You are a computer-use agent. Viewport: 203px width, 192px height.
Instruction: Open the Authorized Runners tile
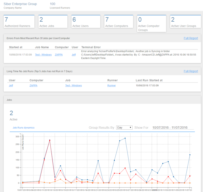coord(19,22)
